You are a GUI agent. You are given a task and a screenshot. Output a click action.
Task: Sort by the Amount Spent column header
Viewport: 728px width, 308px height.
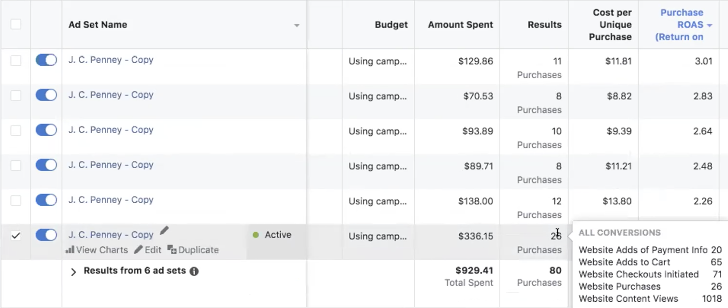pos(460,25)
